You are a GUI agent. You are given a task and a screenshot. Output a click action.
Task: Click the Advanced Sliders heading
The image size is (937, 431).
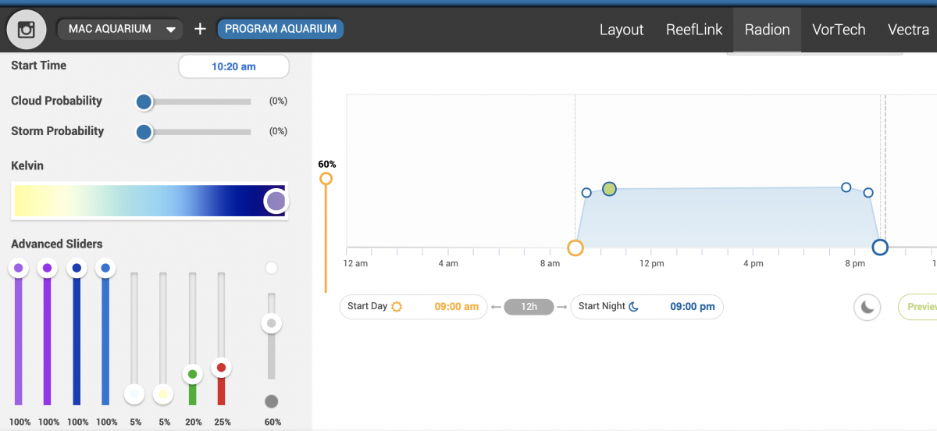pyautogui.click(x=57, y=244)
